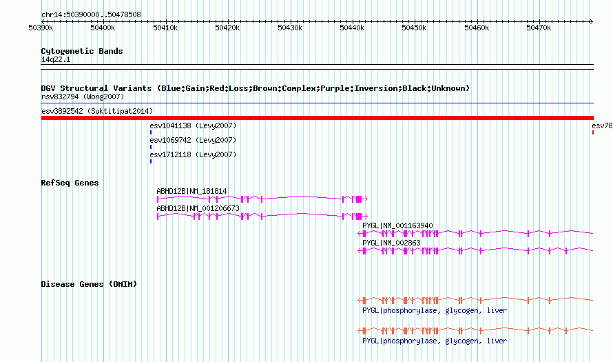Click the 50440k ruler tick label
This screenshot has width=613, height=362.
pyautogui.click(x=352, y=28)
